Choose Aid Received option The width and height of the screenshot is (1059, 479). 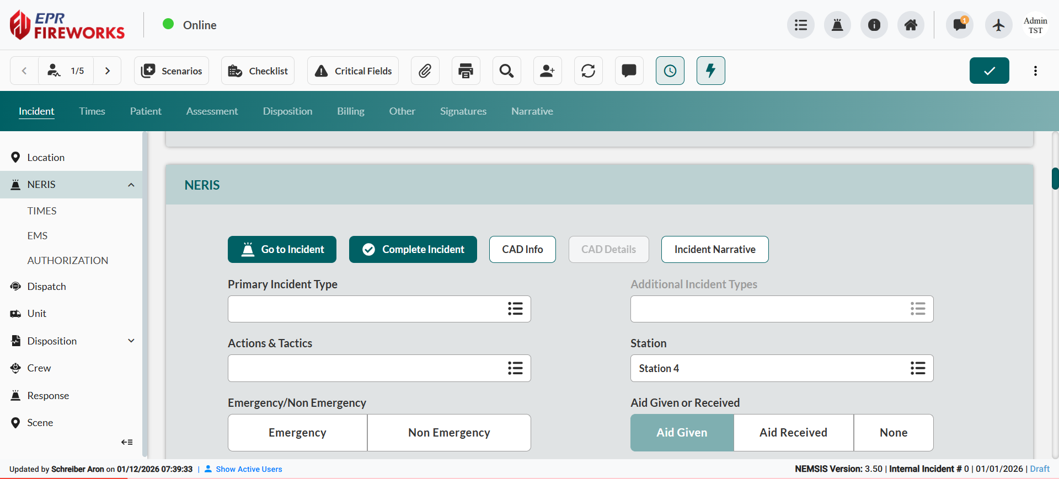(793, 433)
